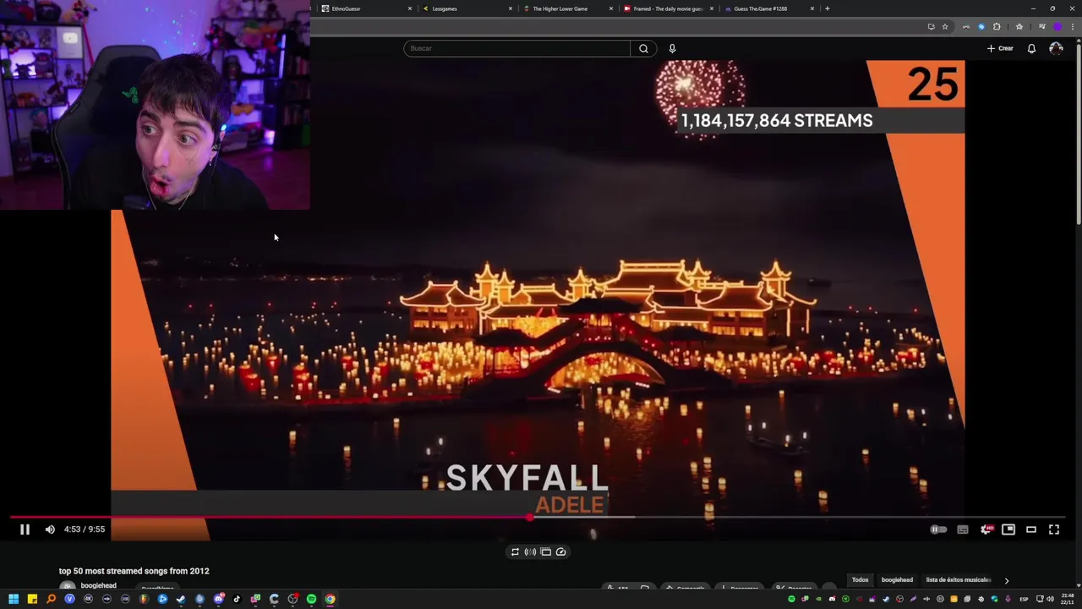Select the lista de éxitos musicales chip
Screen dimensions: 1082x609
coord(959,580)
